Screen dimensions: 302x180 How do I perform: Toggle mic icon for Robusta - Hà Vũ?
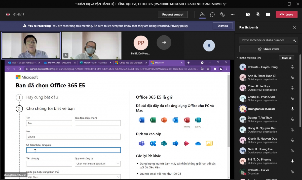292,172
